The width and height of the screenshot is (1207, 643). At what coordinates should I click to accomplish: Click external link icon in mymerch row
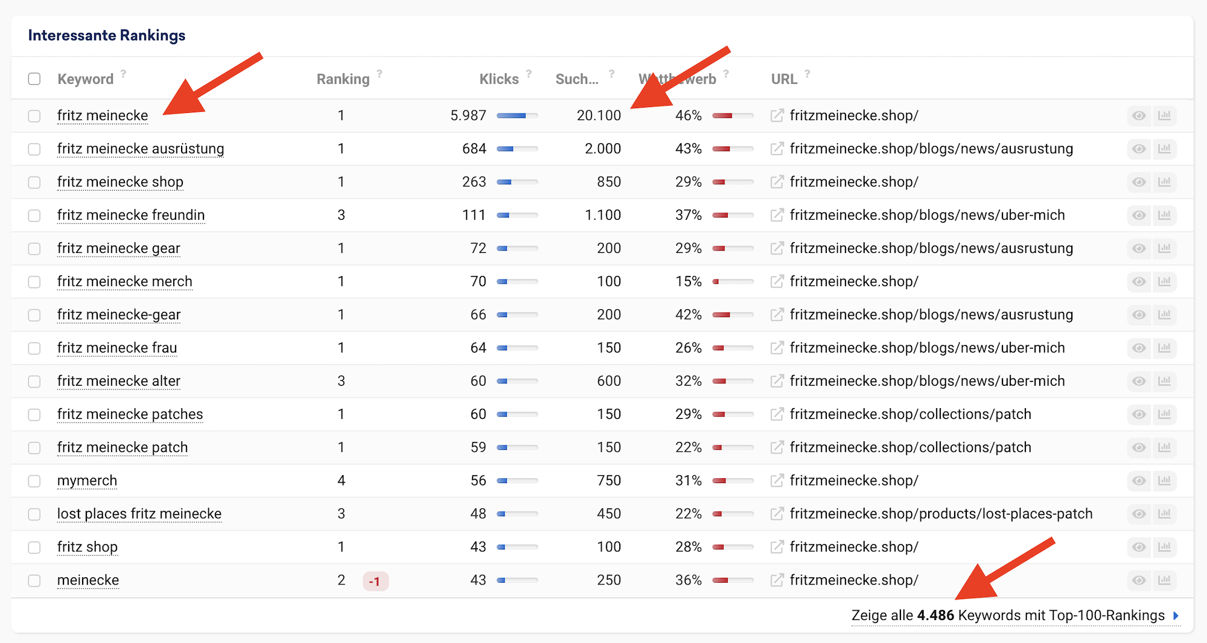click(777, 481)
